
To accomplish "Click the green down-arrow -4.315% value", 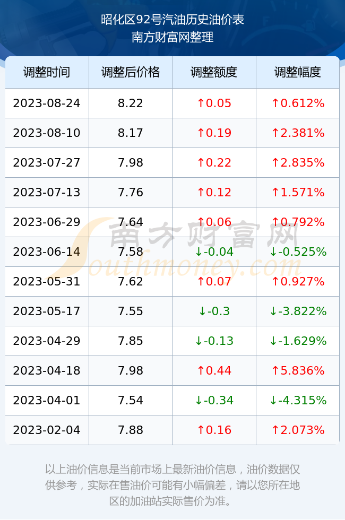I will pyautogui.click(x=298, y=400).
